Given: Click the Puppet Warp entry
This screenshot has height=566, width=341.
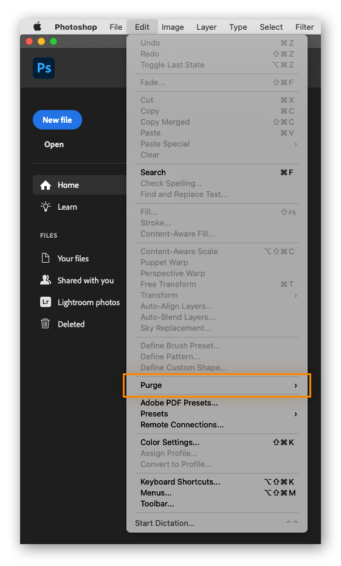Looking at the screenshot, I should pyautogui.click(x=217, y=263).
